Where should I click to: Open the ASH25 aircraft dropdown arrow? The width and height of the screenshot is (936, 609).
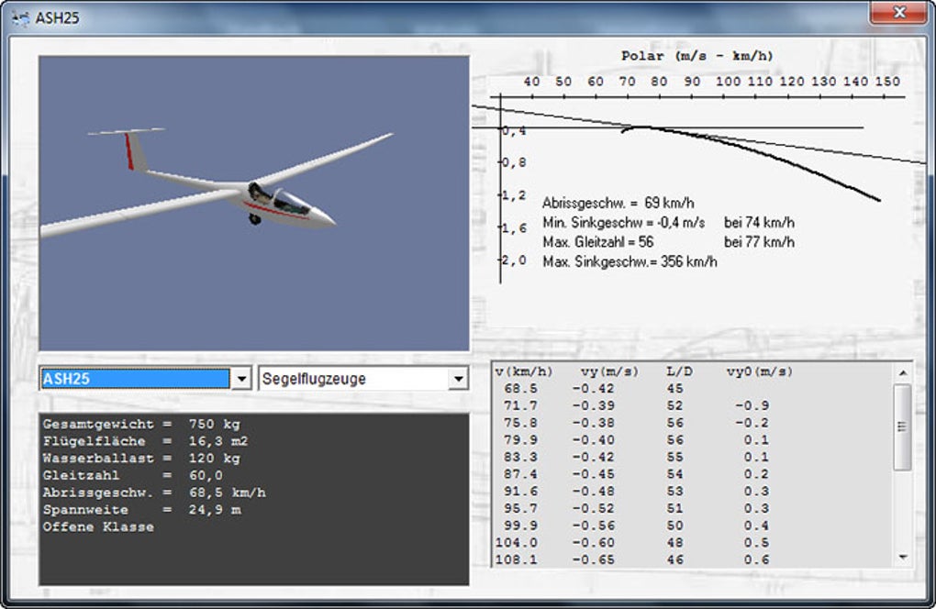tap(241, 379)
